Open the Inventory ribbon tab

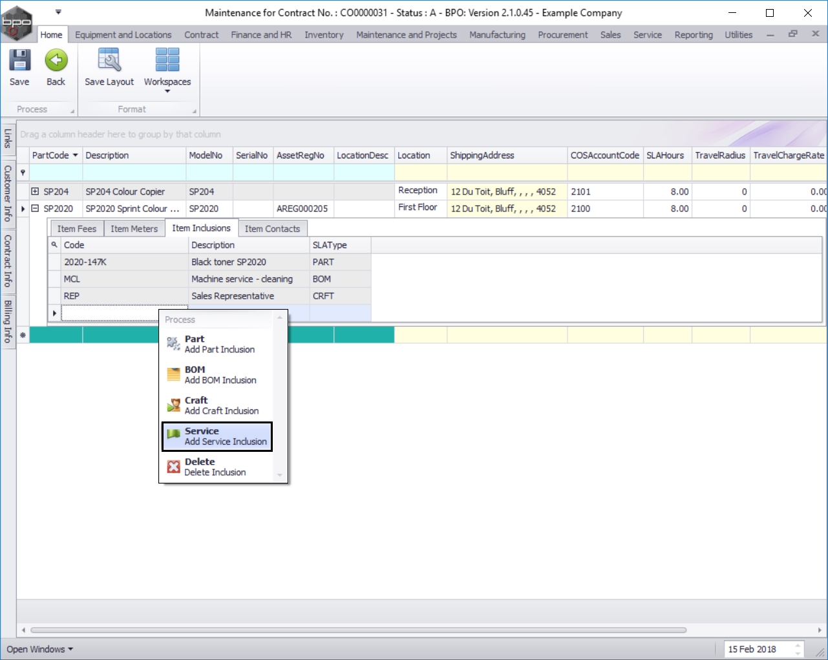coord(324,35)
